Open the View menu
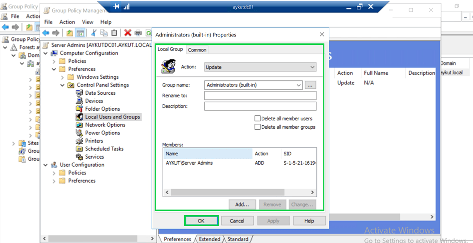The width and height of the screenshot is (473, 243). pyautogui.click(x=88, y=22)
